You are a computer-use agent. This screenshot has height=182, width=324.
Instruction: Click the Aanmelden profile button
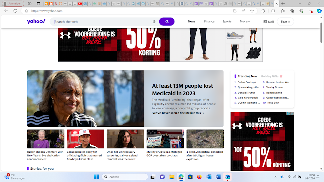pyautogui.click(x=13, y=4)
